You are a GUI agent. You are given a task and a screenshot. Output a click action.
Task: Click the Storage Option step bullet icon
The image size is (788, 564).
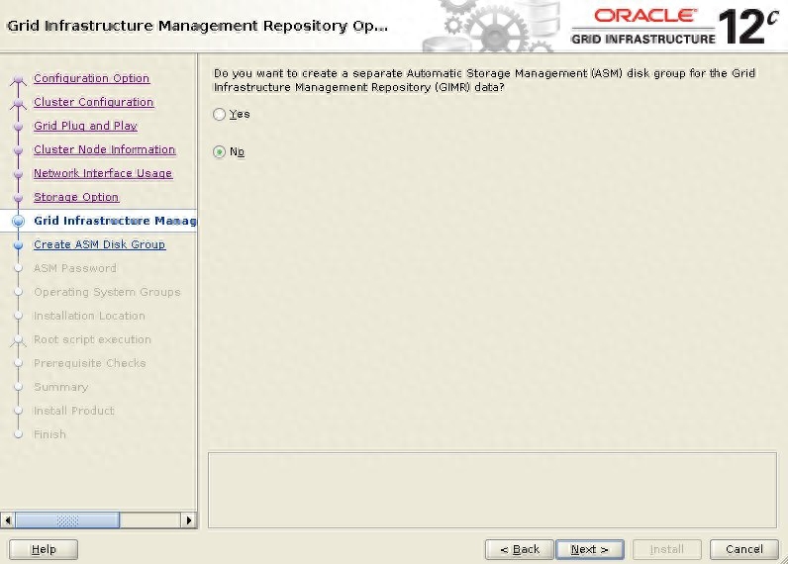(x=18, y=198)
